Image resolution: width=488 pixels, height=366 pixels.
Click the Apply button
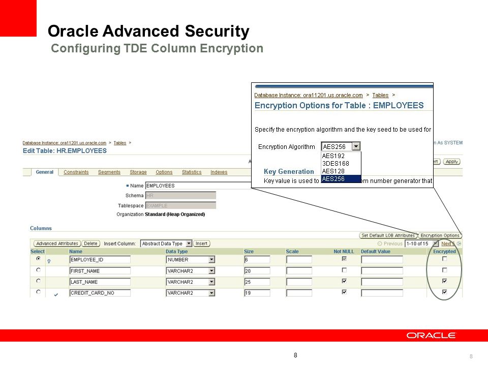[451, 162]
